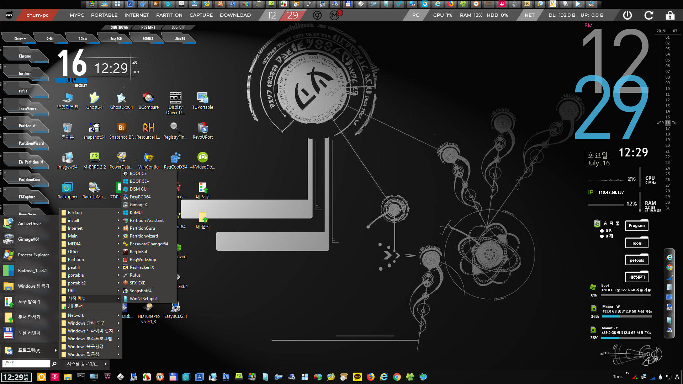
Task: Open command prompt icon in taskbar
Action: [81, 377]
